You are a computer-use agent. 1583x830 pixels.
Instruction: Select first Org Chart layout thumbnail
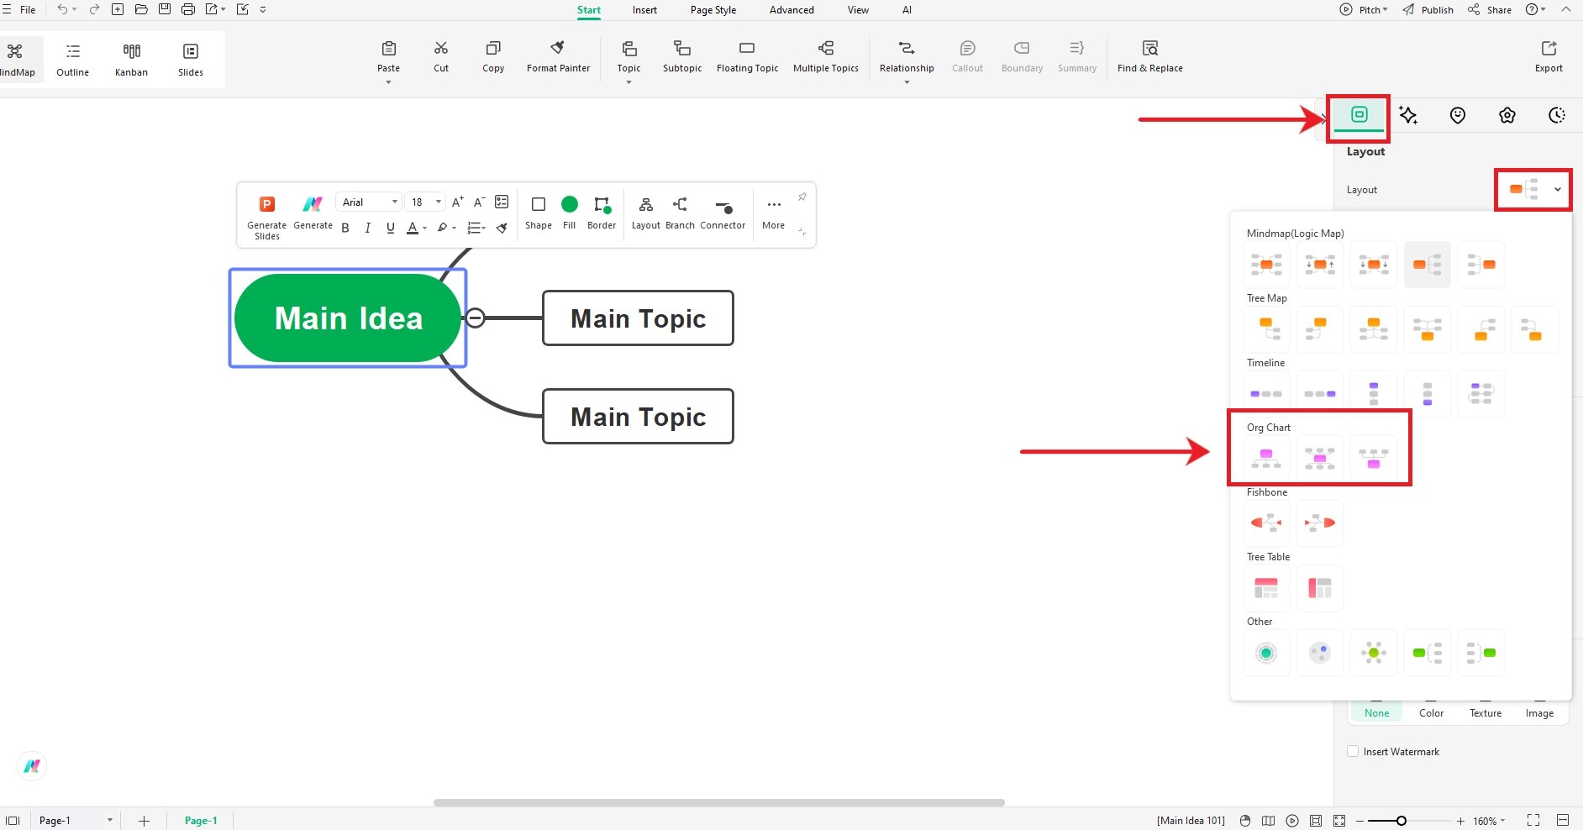[x=1266, y=458]
